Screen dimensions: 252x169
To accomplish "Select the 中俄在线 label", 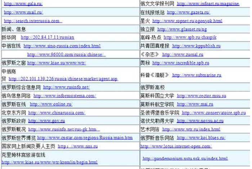I will (x=11, y=46).
